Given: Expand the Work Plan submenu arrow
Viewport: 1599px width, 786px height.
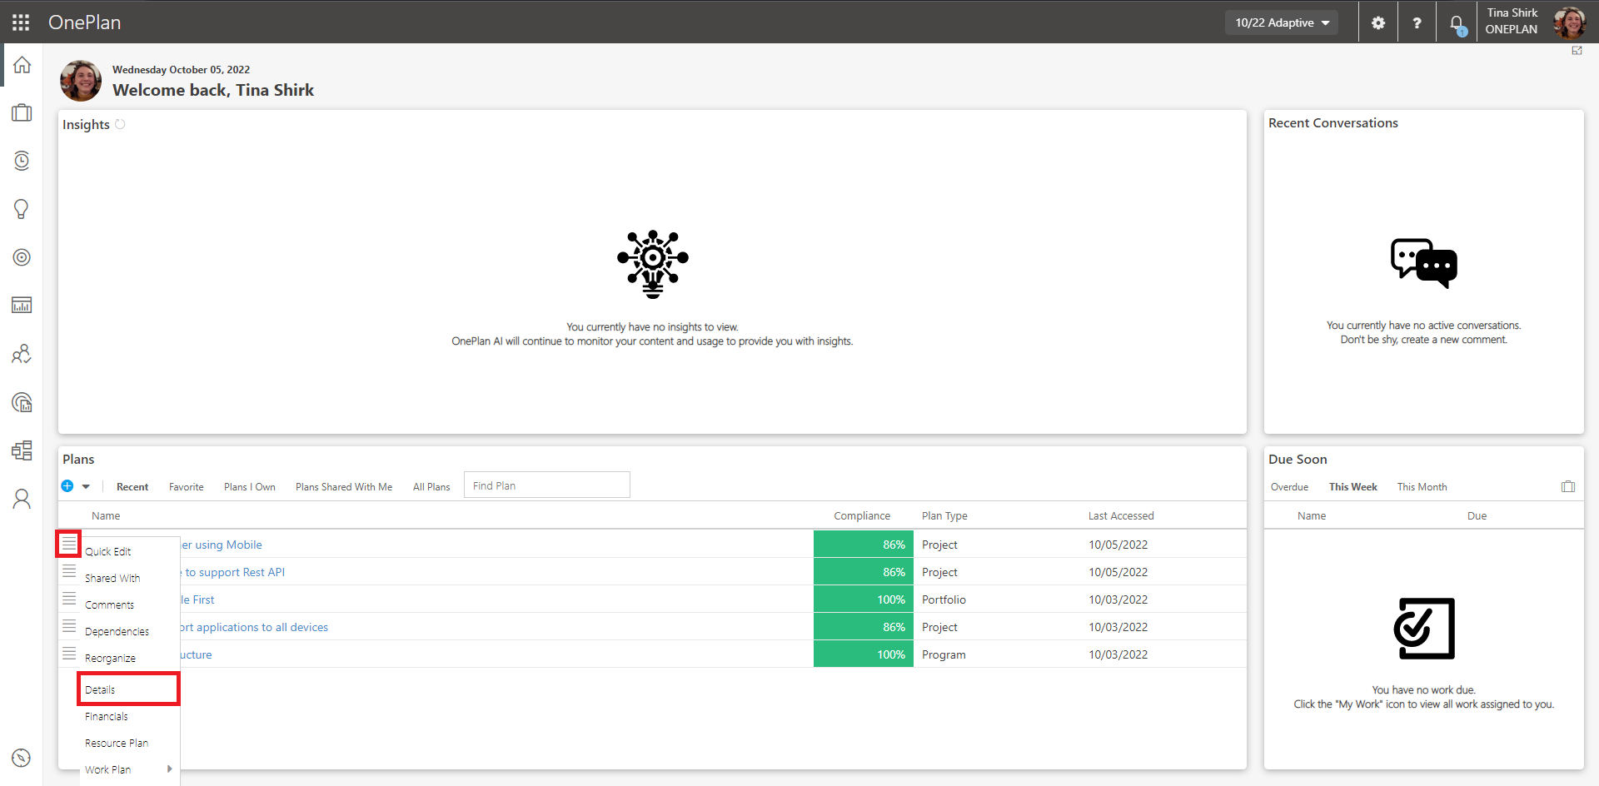Looking at the screenshot, I should click(x=170, y=769).
